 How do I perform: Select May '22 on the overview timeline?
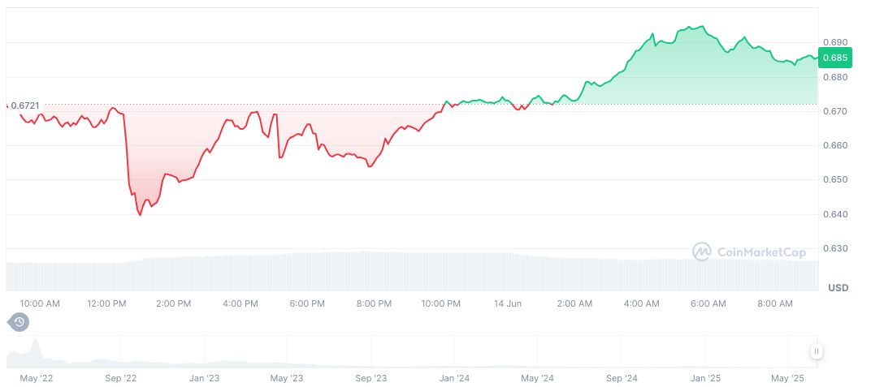(x=35, y=378)
